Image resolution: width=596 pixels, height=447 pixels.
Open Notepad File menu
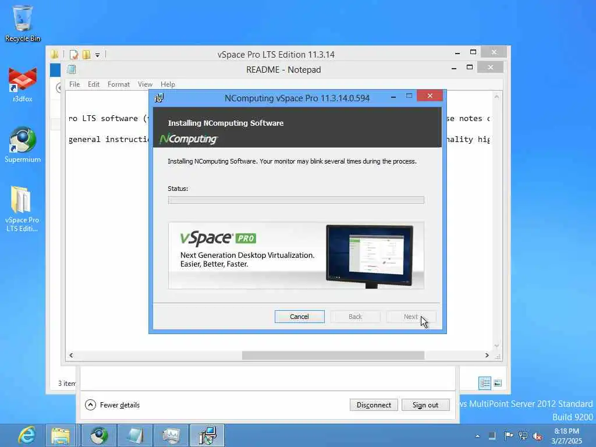(74, 84)
